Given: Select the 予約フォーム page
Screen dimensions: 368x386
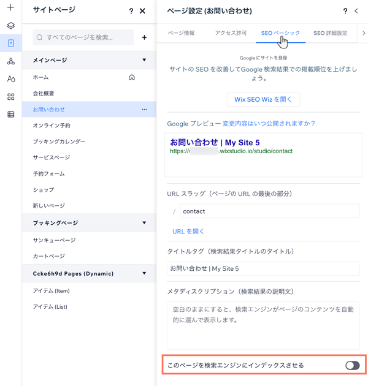Looking at the screenshot, I should pyautogui.click(x=89, y=174).
